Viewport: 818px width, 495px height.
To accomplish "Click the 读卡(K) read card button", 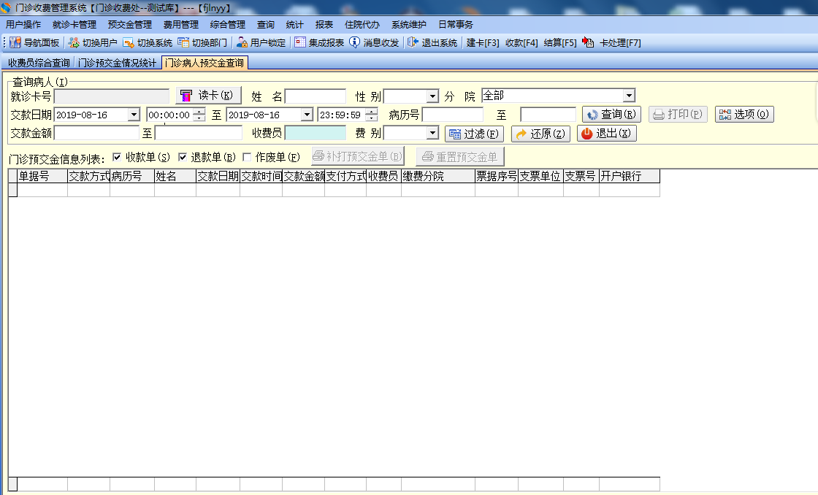I will pyautogui.click(x=208, y=96).
